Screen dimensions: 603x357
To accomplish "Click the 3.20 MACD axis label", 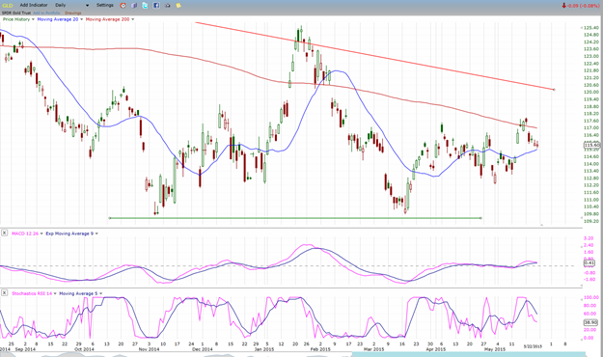I will (589, 238).
